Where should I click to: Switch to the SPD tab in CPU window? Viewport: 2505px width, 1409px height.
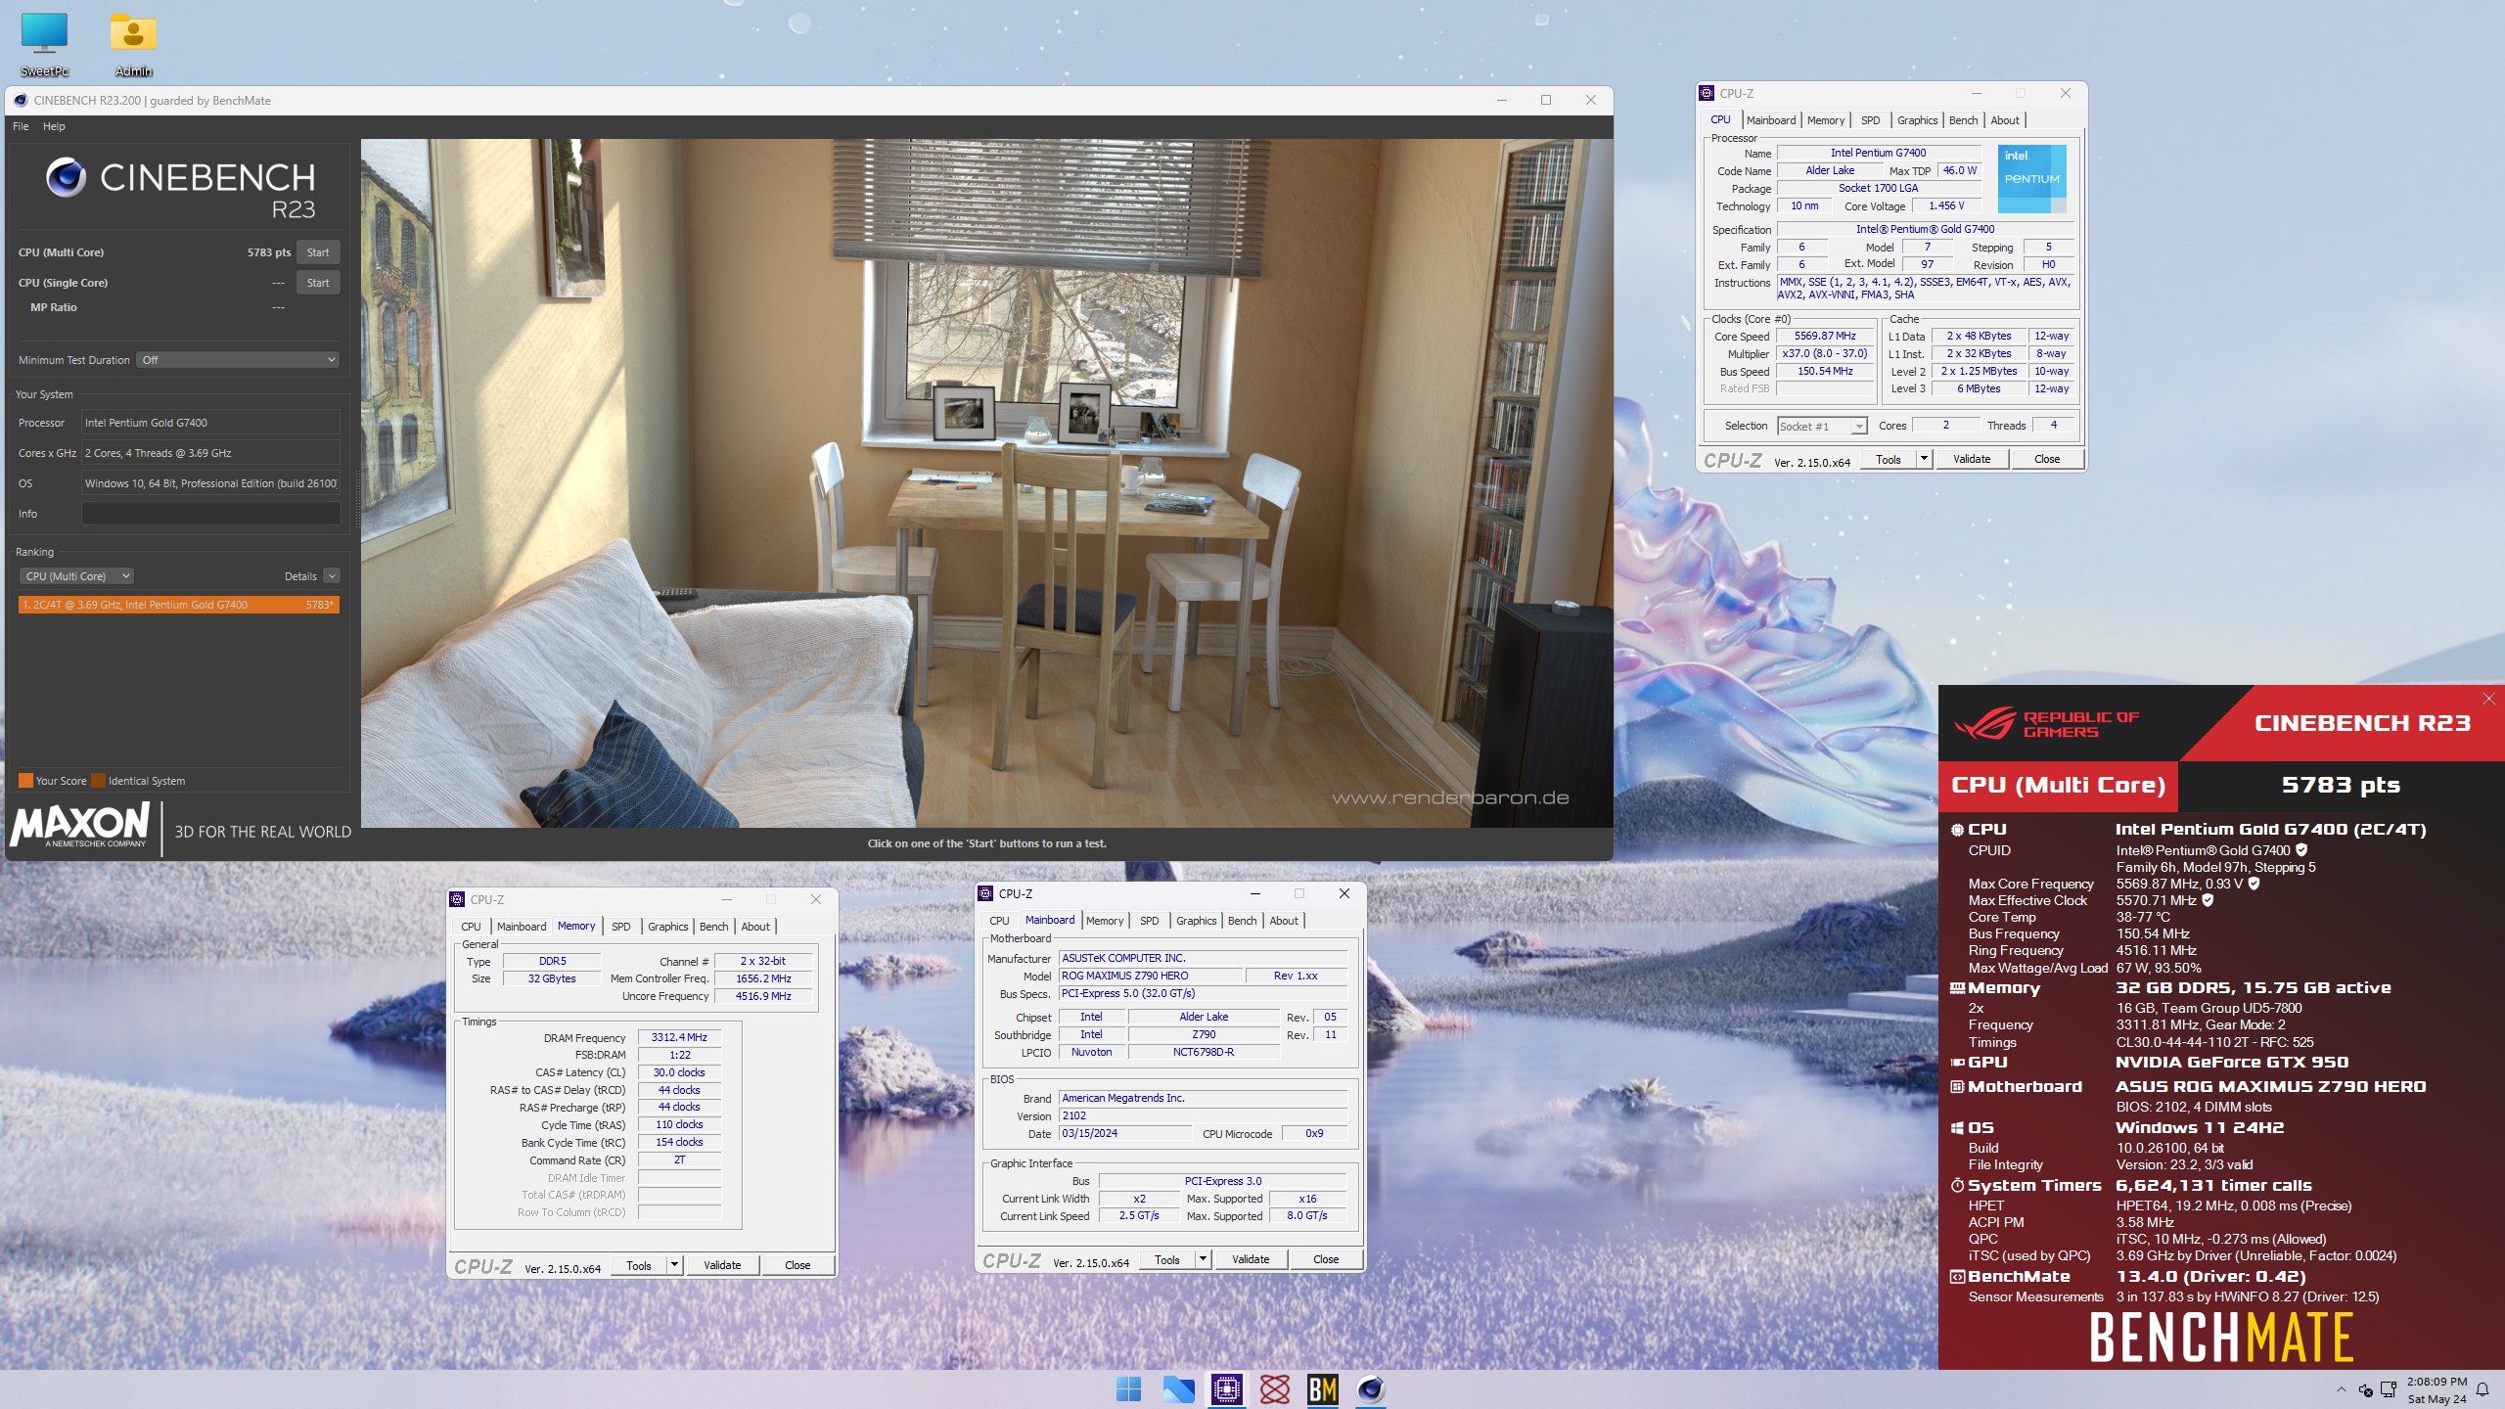click(1870, 120)
